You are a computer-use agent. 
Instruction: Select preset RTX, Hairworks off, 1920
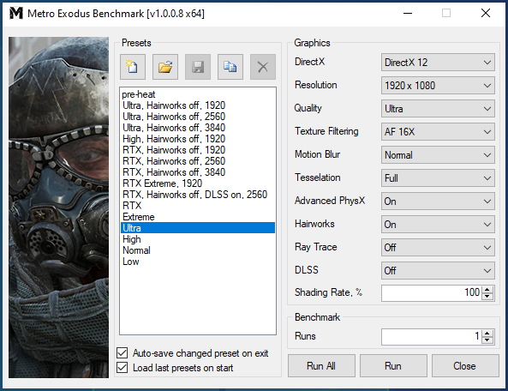(198, 150)
